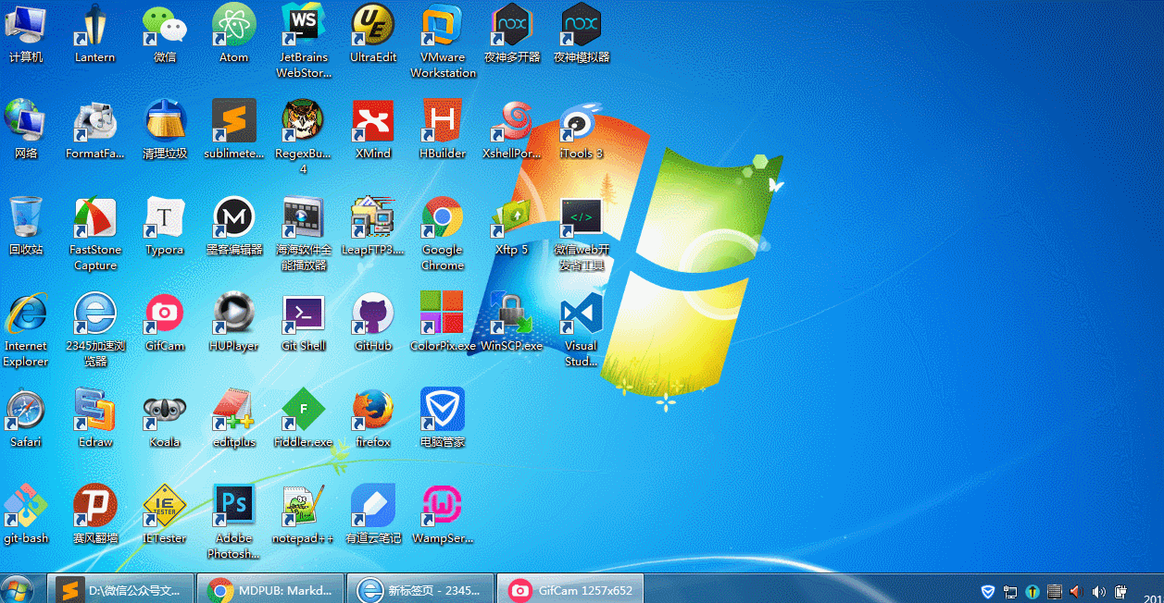The width and height of the screenshot is (1164, 603).
Task: Click the GitHub desktop icon
Action: 373,322
